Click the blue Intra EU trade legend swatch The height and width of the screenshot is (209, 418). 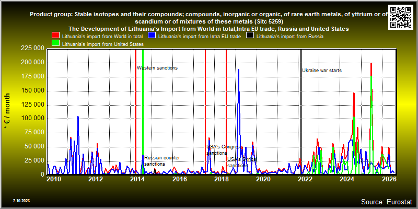click(x=152, y=36)
